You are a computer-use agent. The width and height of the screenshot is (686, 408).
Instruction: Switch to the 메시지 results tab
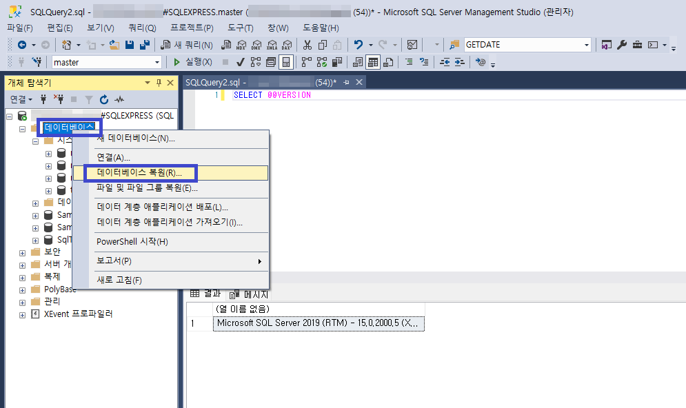tap(249, 294)
